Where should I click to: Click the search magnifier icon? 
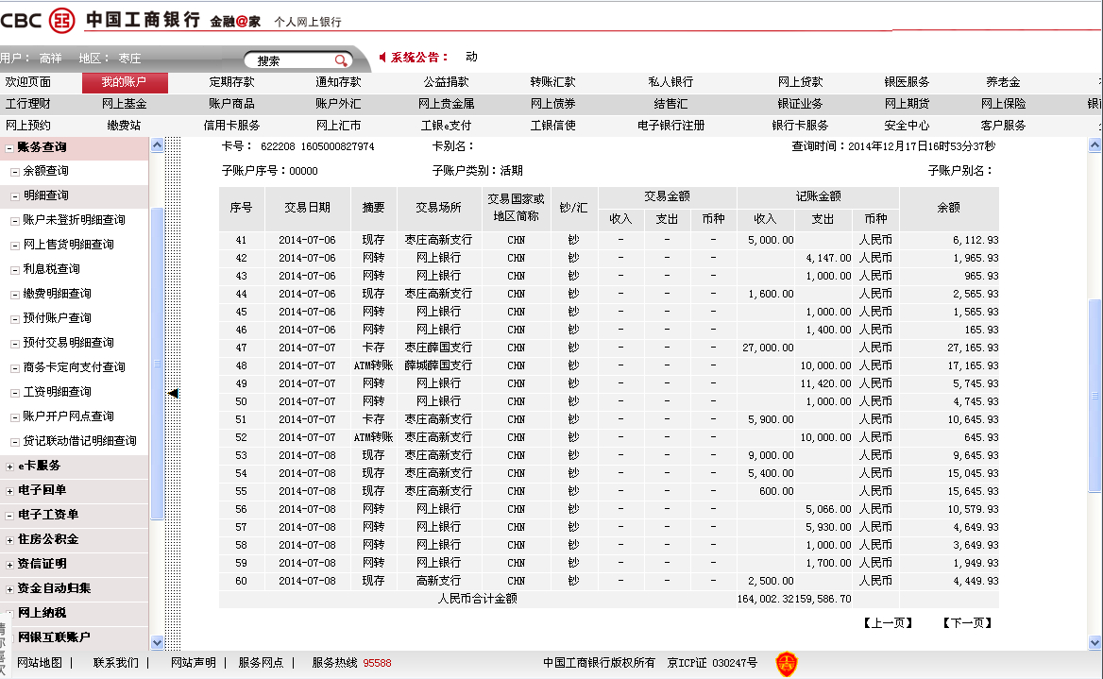click(341, 60)
